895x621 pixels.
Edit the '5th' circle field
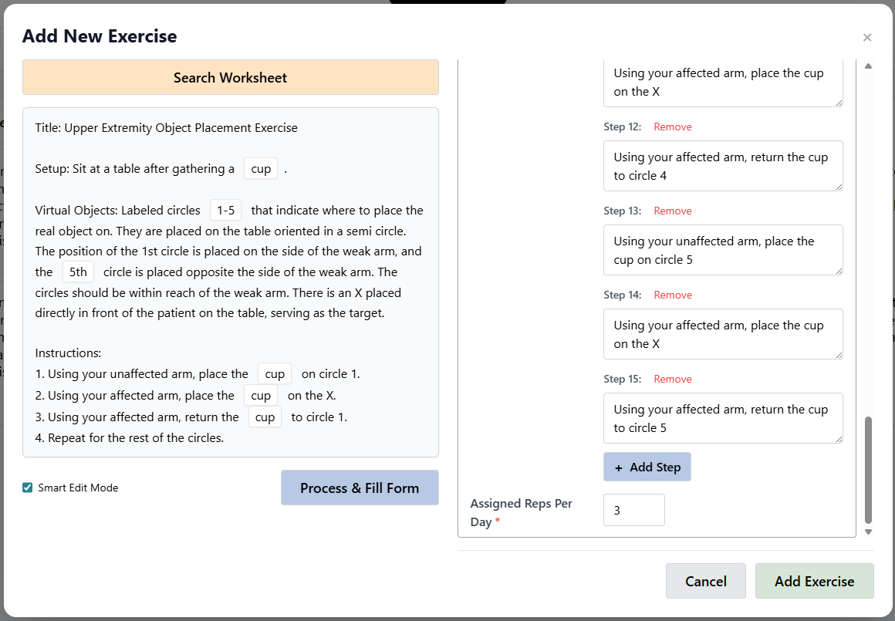tap(78, 272)
